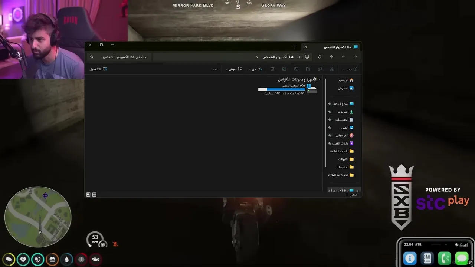
Task: Click the monitor icon in address bar
Action: pos(307,57)
